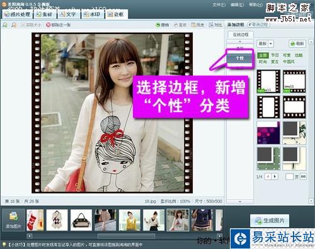Screen dimensions: 315x249
Task: Click the 刷新 refresh button
Action: click(x=297, y=43)
